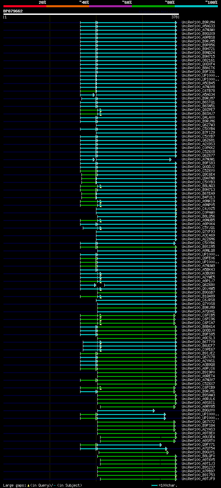This screenshot has width=221, height=488.
Task: Select the UniRef100_A5BK43 label
Action: tap(198, 269)
